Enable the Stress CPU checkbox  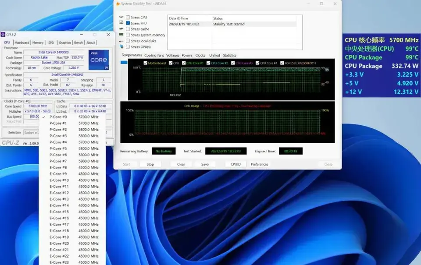pyautogui.click(x=128, y=17)
